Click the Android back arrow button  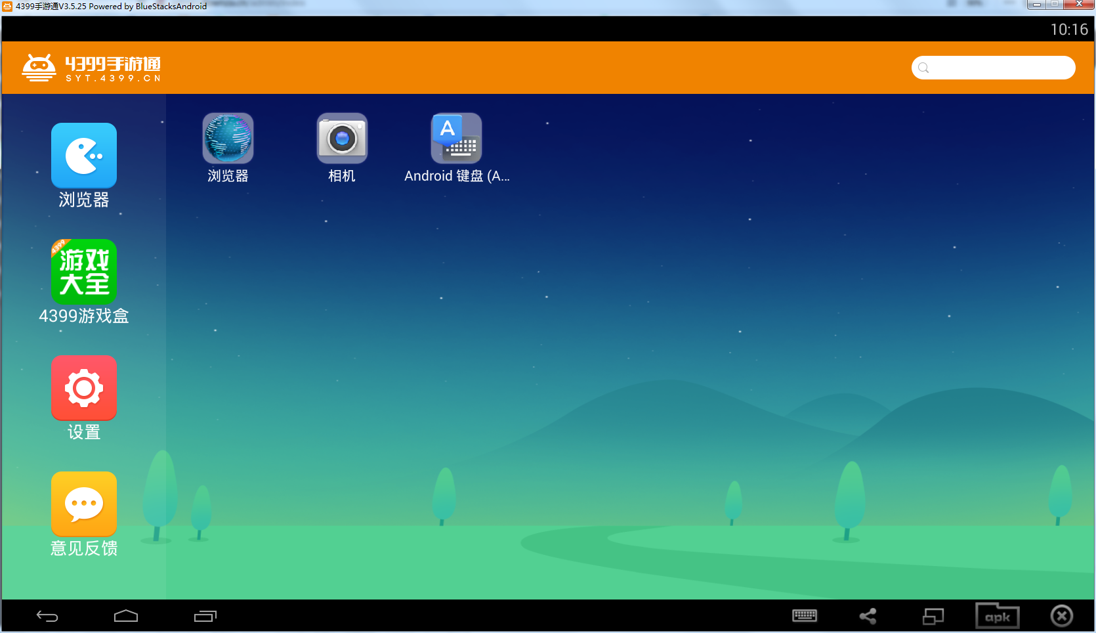(47, 616)
